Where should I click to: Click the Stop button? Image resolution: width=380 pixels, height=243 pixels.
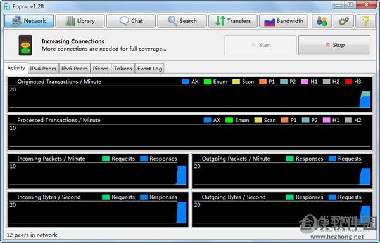pyautogui.click(x=334, y=45)
